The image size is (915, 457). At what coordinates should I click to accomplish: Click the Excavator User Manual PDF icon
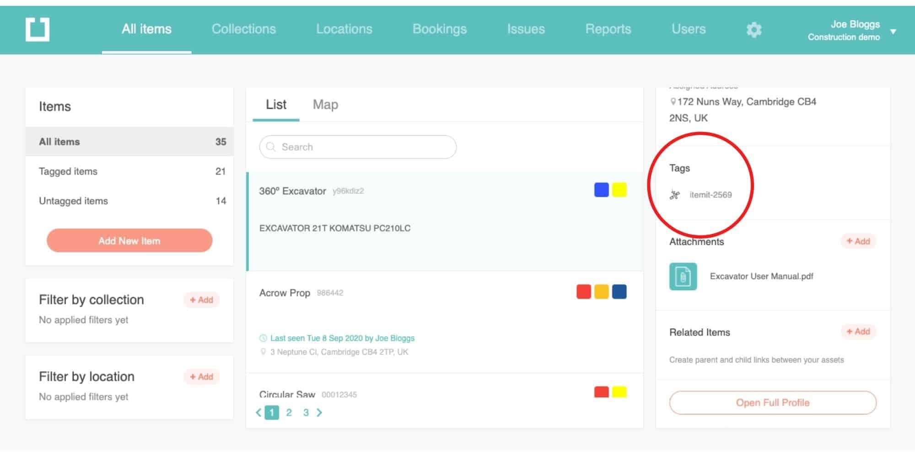coord(683,276)
